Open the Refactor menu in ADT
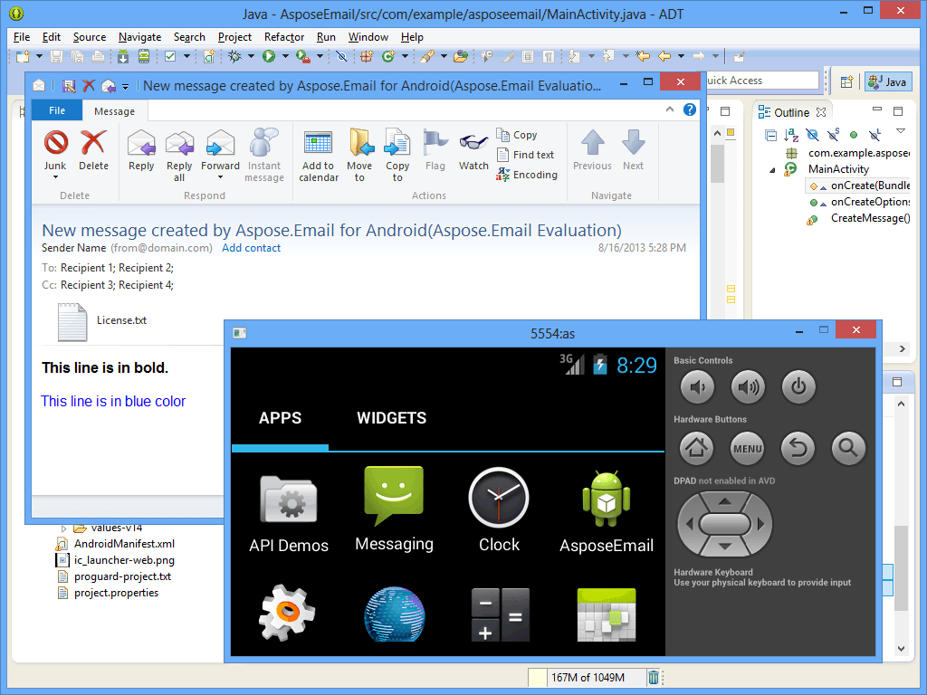The image size is (927, 695). (283, 36)
